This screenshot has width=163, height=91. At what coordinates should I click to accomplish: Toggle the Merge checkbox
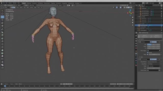pos(148,54)
